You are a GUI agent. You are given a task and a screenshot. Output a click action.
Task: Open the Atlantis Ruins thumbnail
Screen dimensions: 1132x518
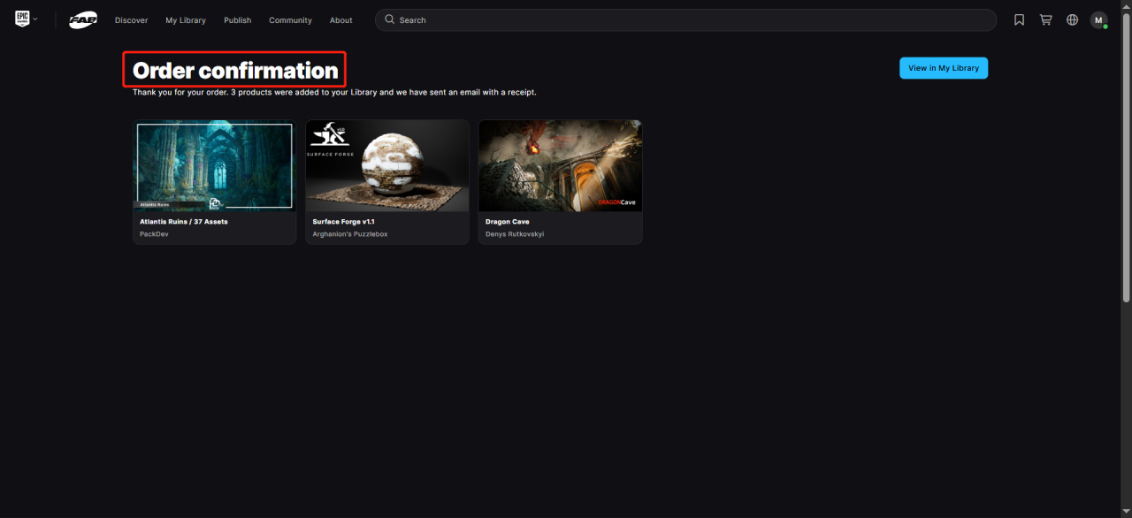pyautogui.click(x=214, y=165)
